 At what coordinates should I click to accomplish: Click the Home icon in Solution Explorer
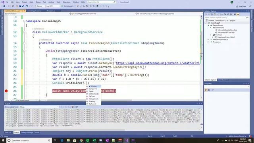coord(212,14)
